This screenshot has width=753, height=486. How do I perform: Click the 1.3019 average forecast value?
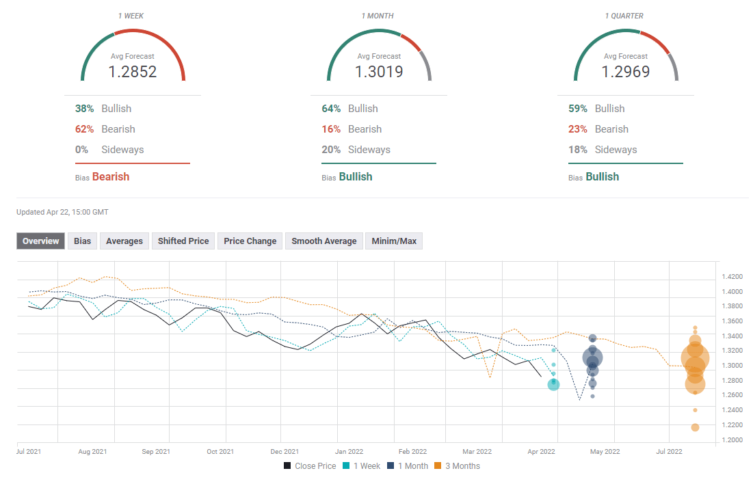pos(379,71)
